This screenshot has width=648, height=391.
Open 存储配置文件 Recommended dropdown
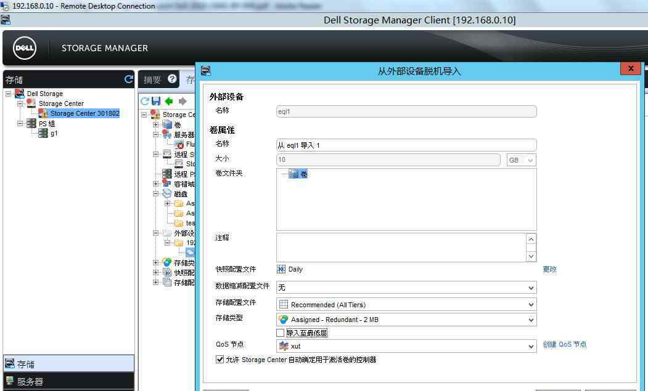click(406, 304)
